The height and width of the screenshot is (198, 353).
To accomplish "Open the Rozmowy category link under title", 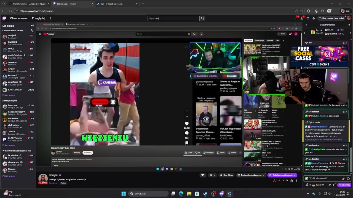I will click(x=54, y=183).
